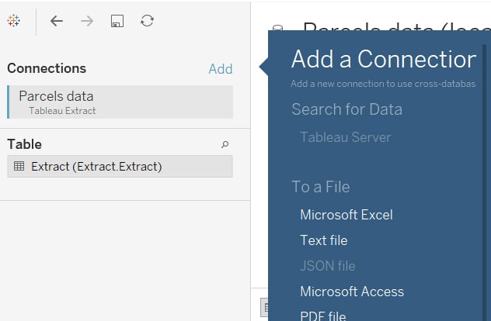This screenshot has width=491, height=321.
Task: Save with the floppy disk icon
Action: [117, 21]
